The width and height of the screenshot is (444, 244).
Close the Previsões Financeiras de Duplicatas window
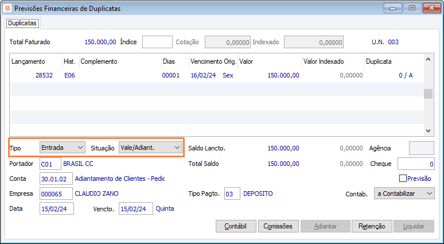[x=432, y=8]
